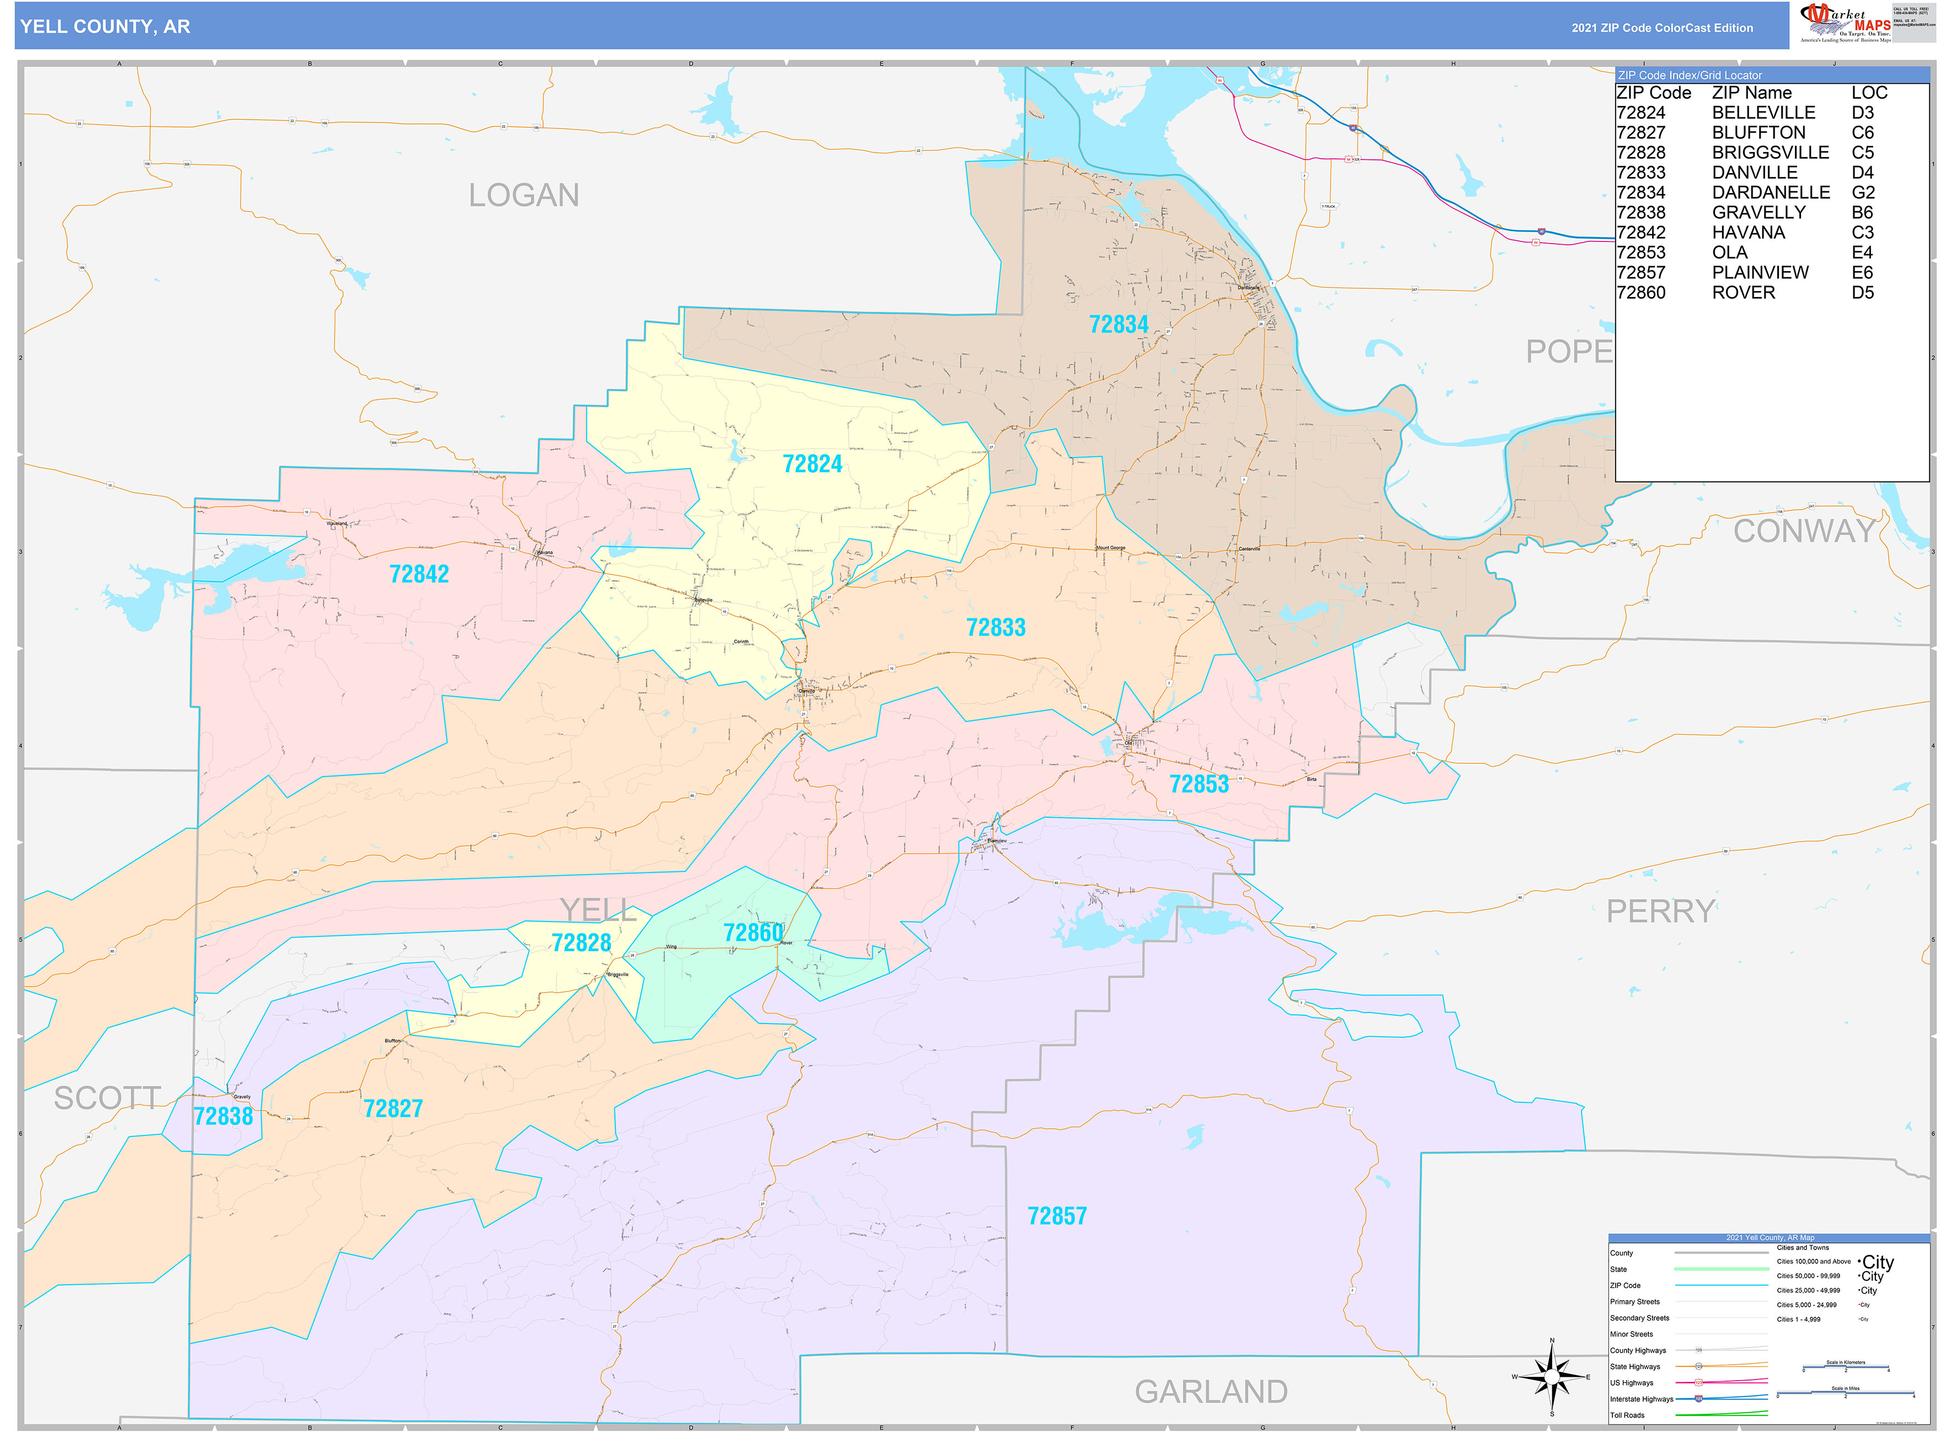This screenshot has width=1946, height=1433.
Task: Click the Interstate Highways shield icon
Action: (x=1698, y=1399)
